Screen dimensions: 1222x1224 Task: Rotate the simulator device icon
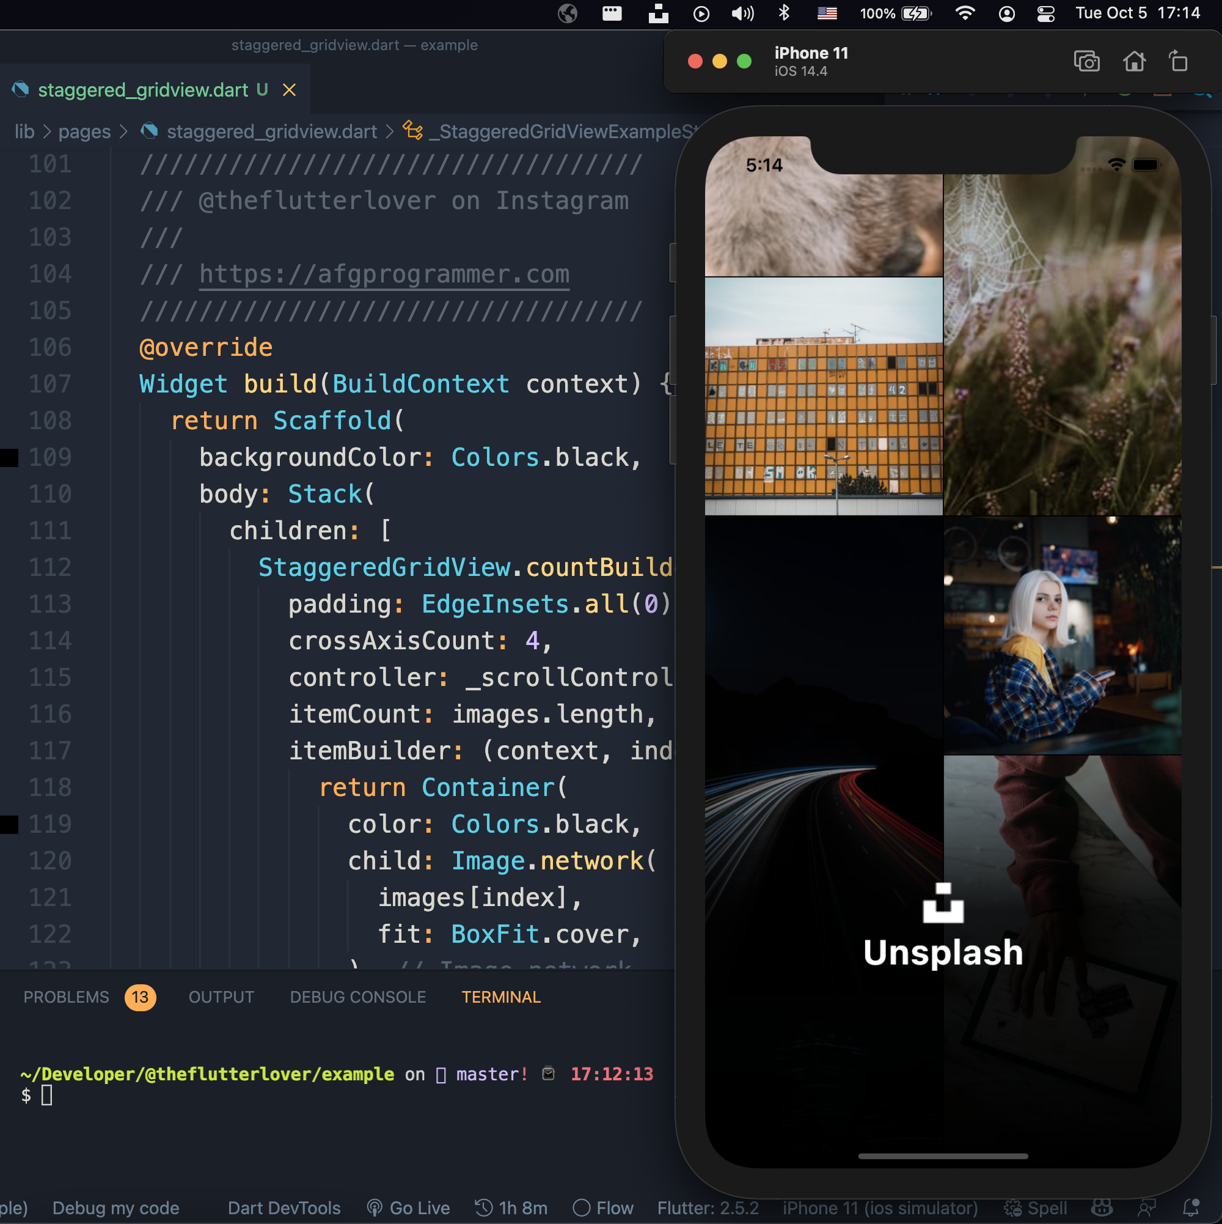(1178, 62)
